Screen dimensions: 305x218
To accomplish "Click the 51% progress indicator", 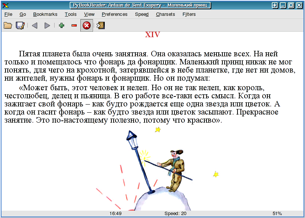I will point(277,214).
